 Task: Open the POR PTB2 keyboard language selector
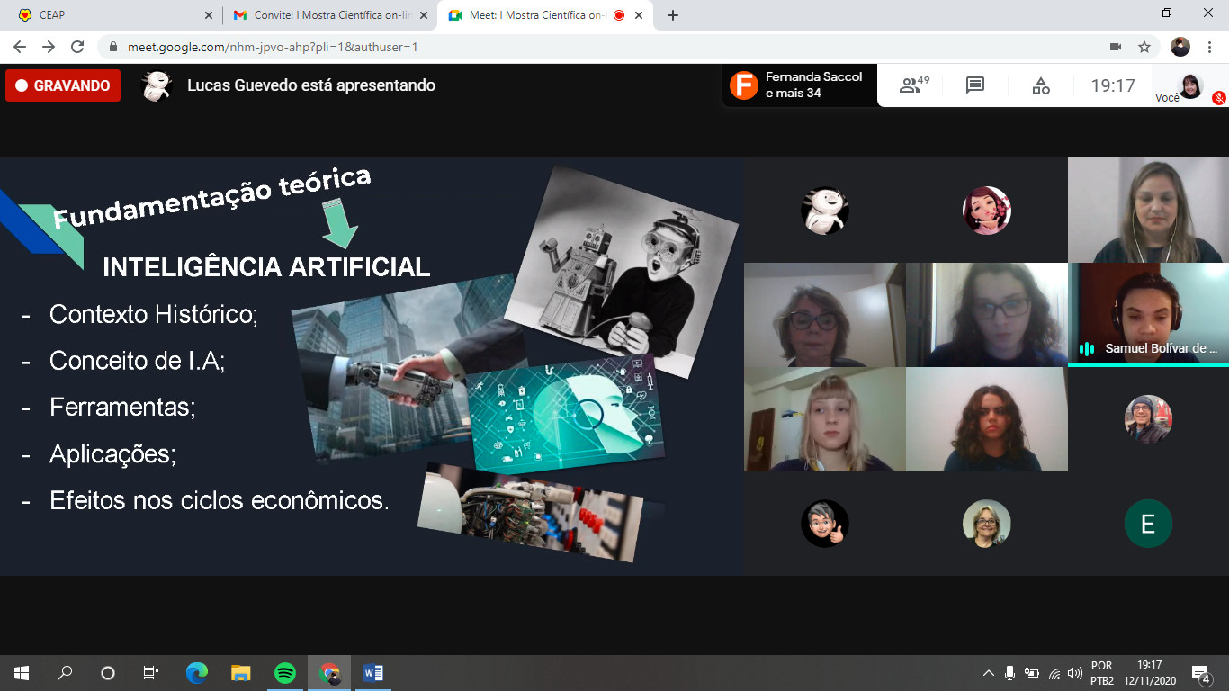click(x=1102, y=673)
